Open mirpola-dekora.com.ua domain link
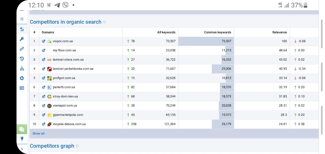Screen dimensions: 325x154 coord(69,124)
